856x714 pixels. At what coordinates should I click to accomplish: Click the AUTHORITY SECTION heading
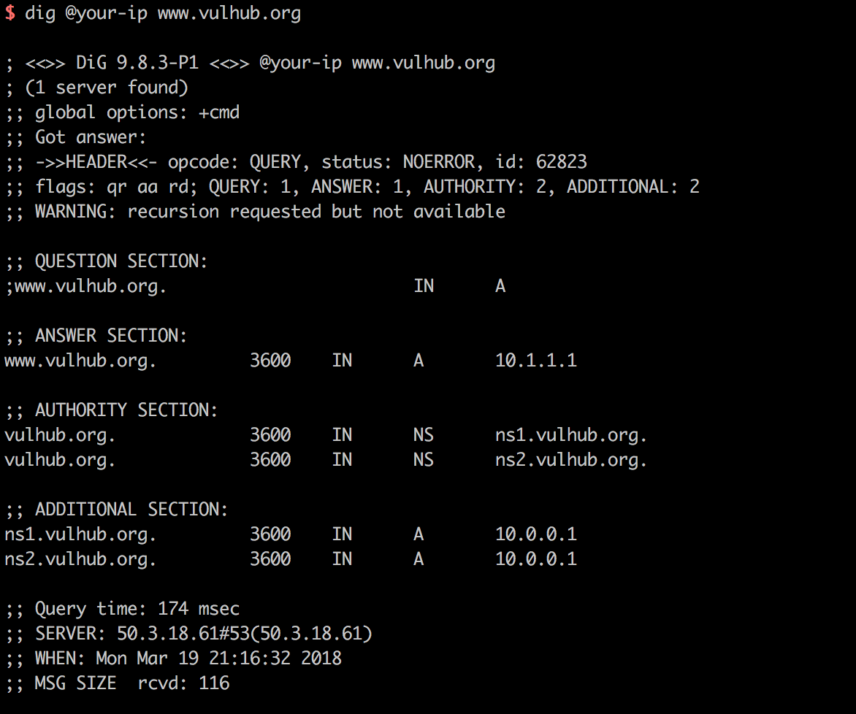click(x=111, y=410)
